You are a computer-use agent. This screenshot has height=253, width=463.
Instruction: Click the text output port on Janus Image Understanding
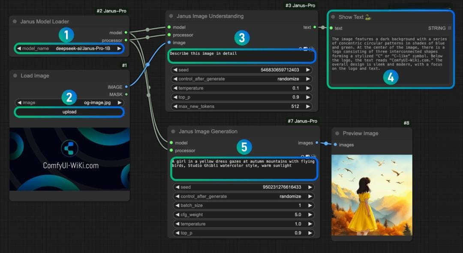pyautogui.click(x=315, y=27)
